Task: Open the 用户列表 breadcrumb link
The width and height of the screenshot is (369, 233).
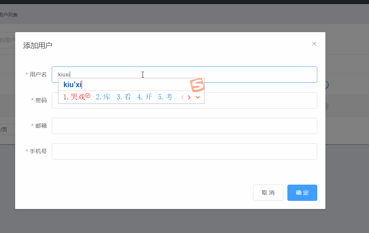Action: point(9,15)
